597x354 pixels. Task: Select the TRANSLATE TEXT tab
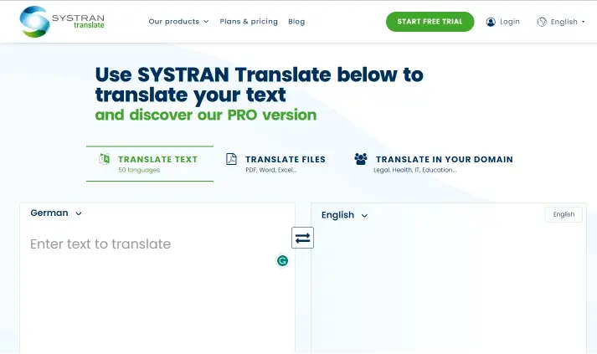point(150,164)
